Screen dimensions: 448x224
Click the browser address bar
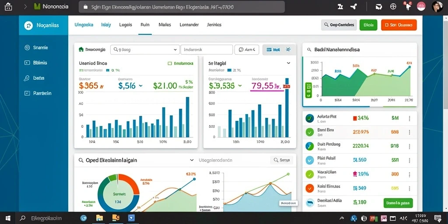tap(182, 7)
